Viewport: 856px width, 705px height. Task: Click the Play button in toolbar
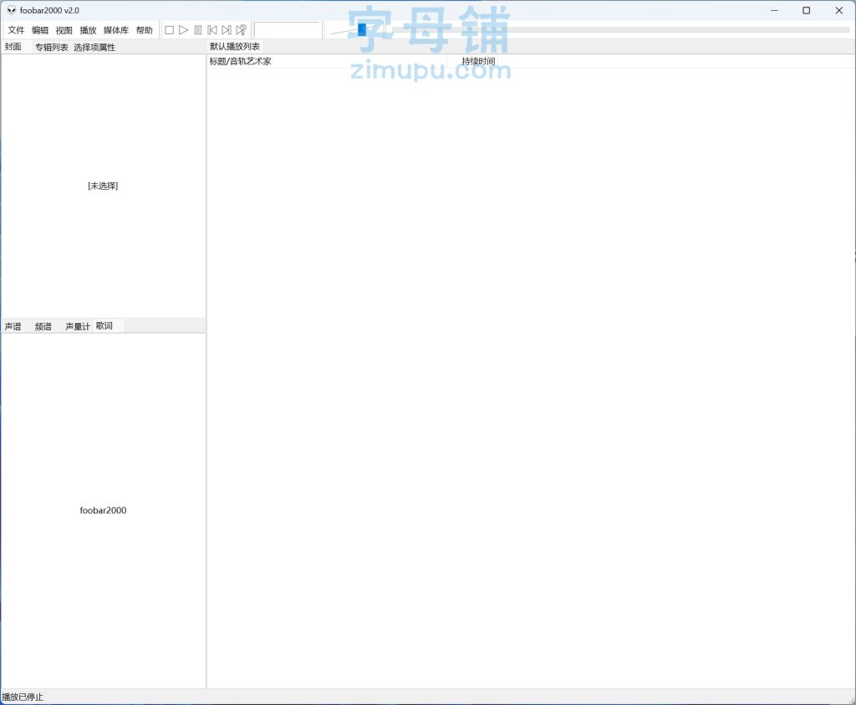click(x=183, y=30)
